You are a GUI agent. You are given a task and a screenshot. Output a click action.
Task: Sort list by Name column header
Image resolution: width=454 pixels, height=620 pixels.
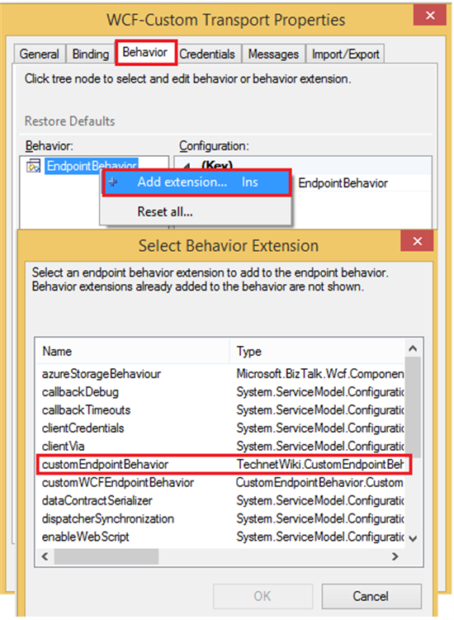pyautogui.click(x=132, y=351)
